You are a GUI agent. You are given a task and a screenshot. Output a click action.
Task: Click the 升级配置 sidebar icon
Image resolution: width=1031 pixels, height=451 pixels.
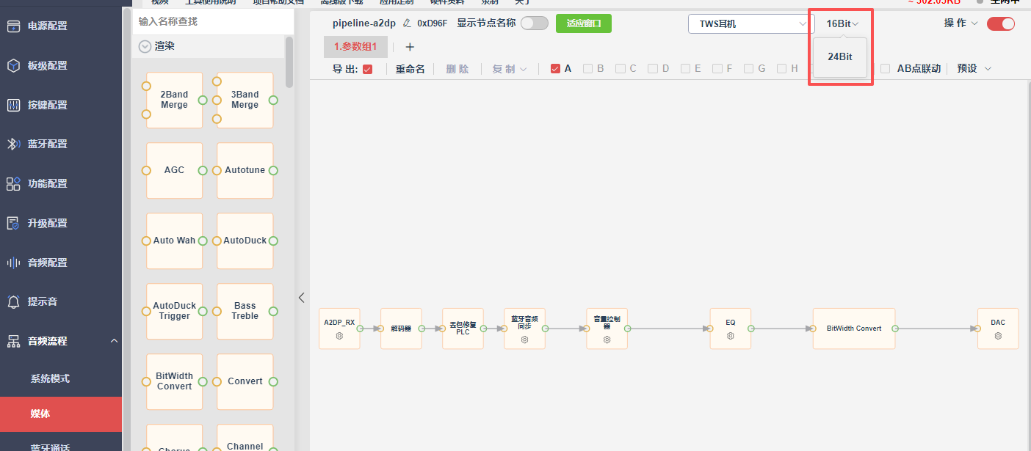pos(13,224)
